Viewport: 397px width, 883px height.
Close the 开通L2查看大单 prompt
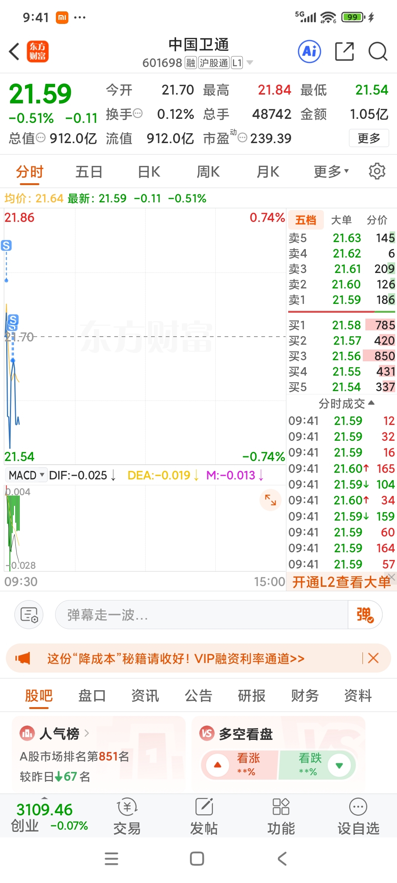pyautogui.click(x=392, y=578)
